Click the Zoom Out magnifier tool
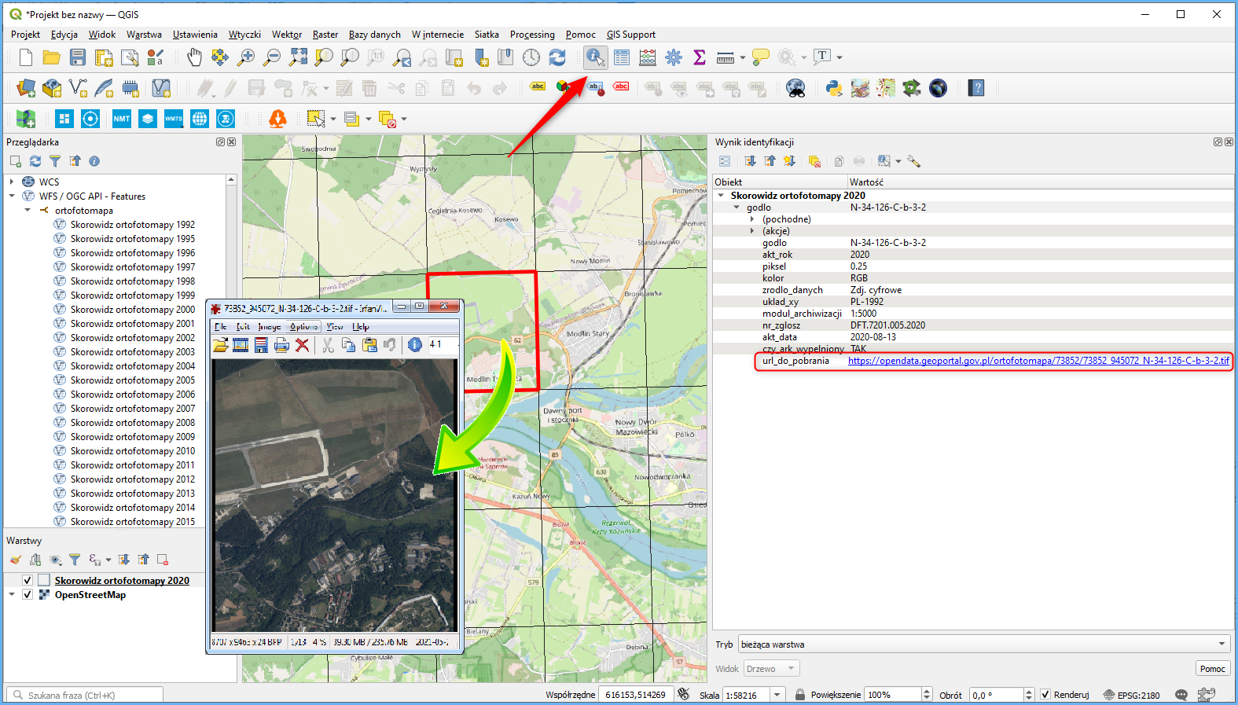 [272, 57]
